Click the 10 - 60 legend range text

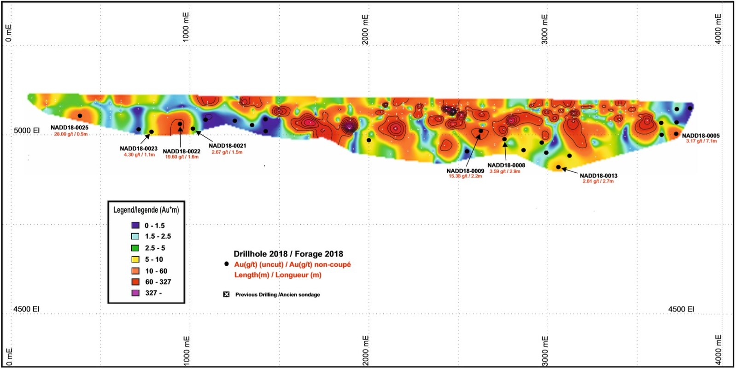[x=156, y=271]
